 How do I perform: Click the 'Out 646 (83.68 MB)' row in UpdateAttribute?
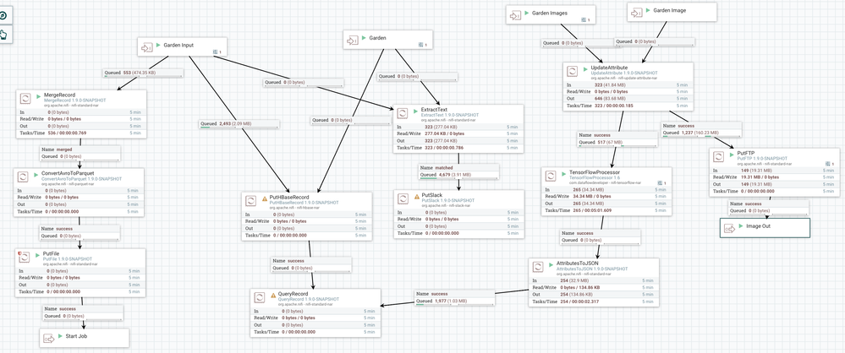click(628, 99)
